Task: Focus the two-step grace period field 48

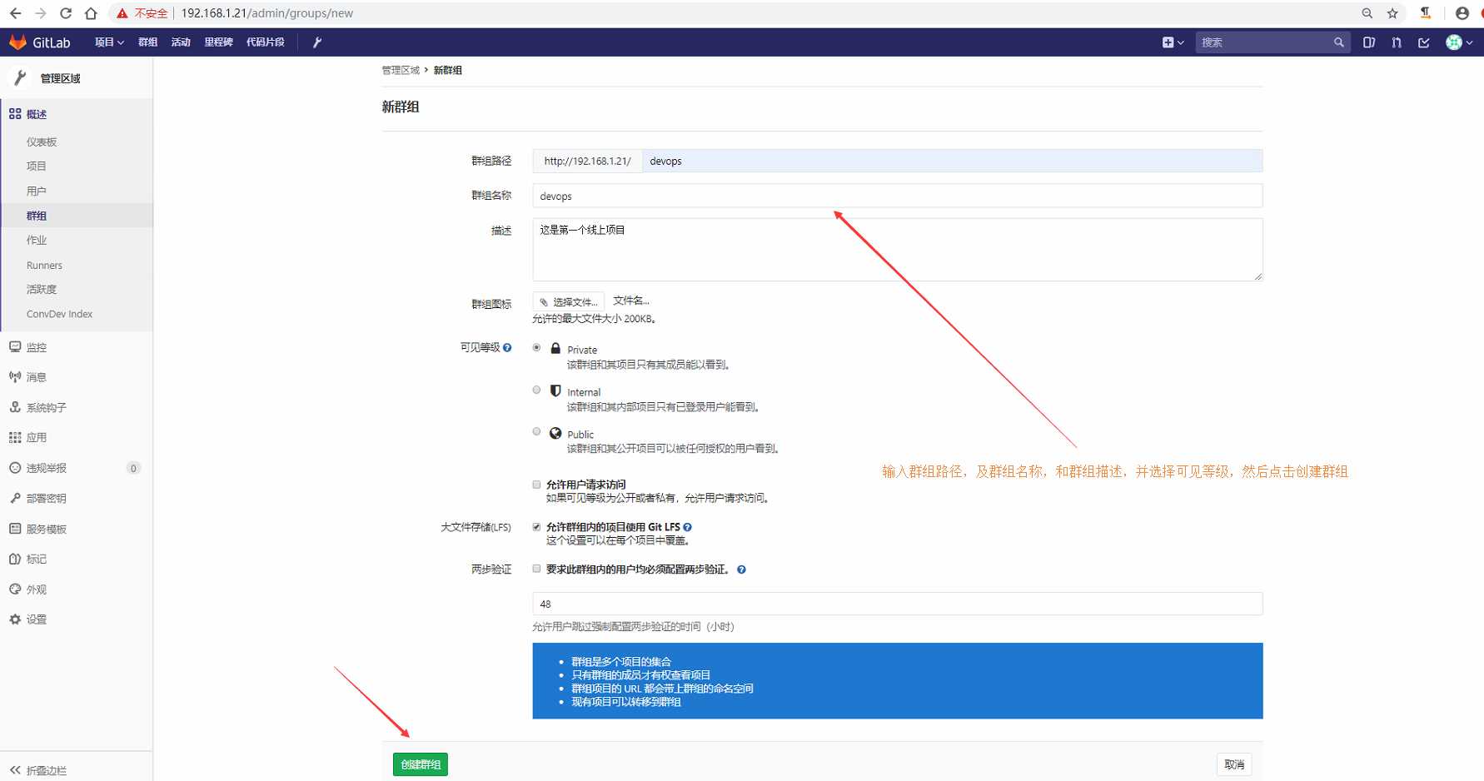Action: 898,604
